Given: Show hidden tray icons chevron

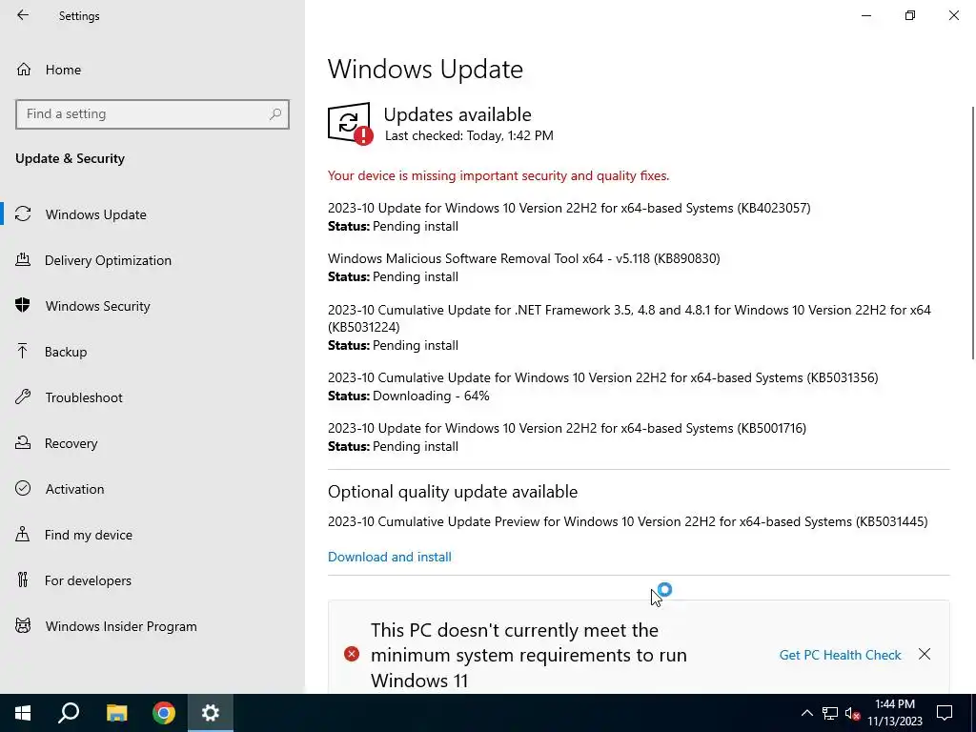Looking at the screenshot, I should click(x=806, y=713).
